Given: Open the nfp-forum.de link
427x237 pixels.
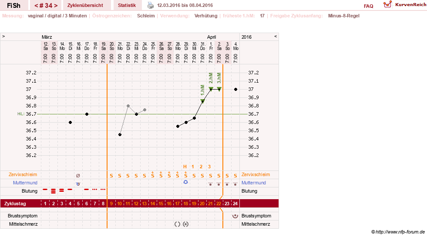Looking at the screenshot, I should tap(400, 232).
